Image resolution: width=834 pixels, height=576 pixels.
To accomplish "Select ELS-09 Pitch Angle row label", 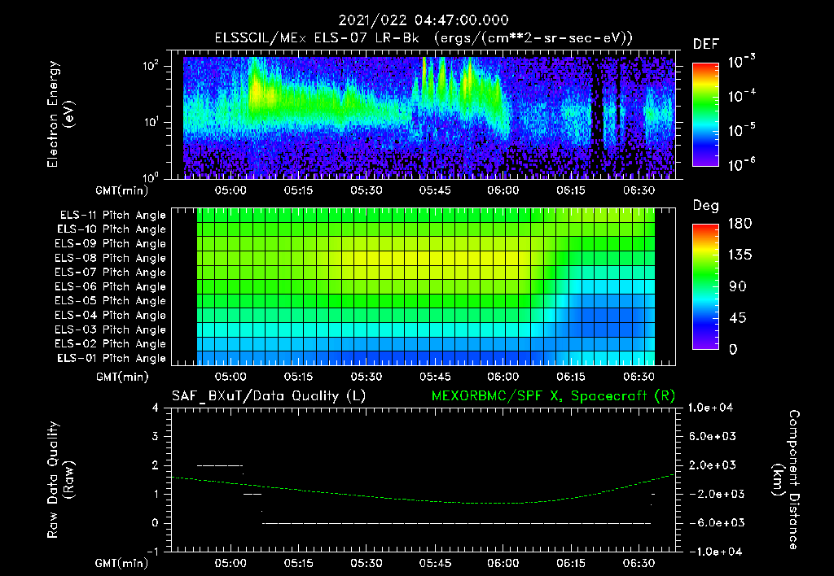I will click(x=111, y=244).
